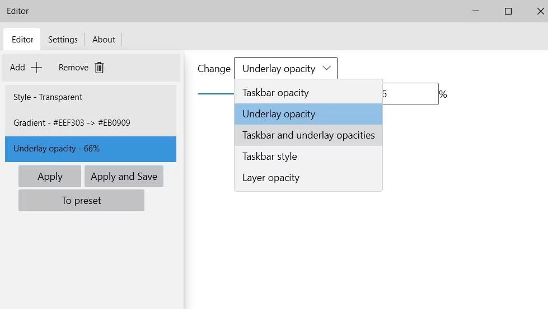Close the Editor window
548x309 pixels.
[540, 11]
